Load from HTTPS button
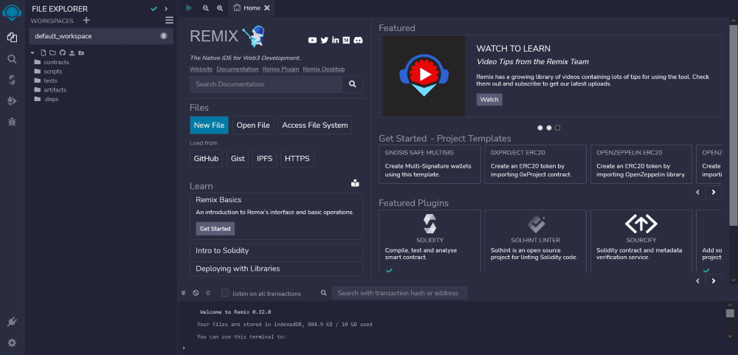 coord(297,159)
